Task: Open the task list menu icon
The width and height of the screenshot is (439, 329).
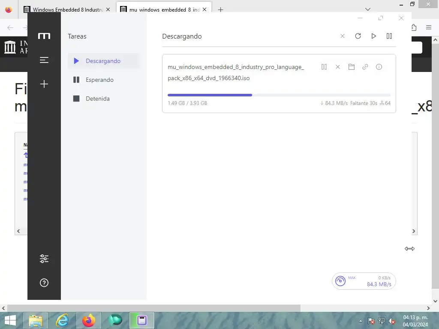Action: [x=44, y=60]
